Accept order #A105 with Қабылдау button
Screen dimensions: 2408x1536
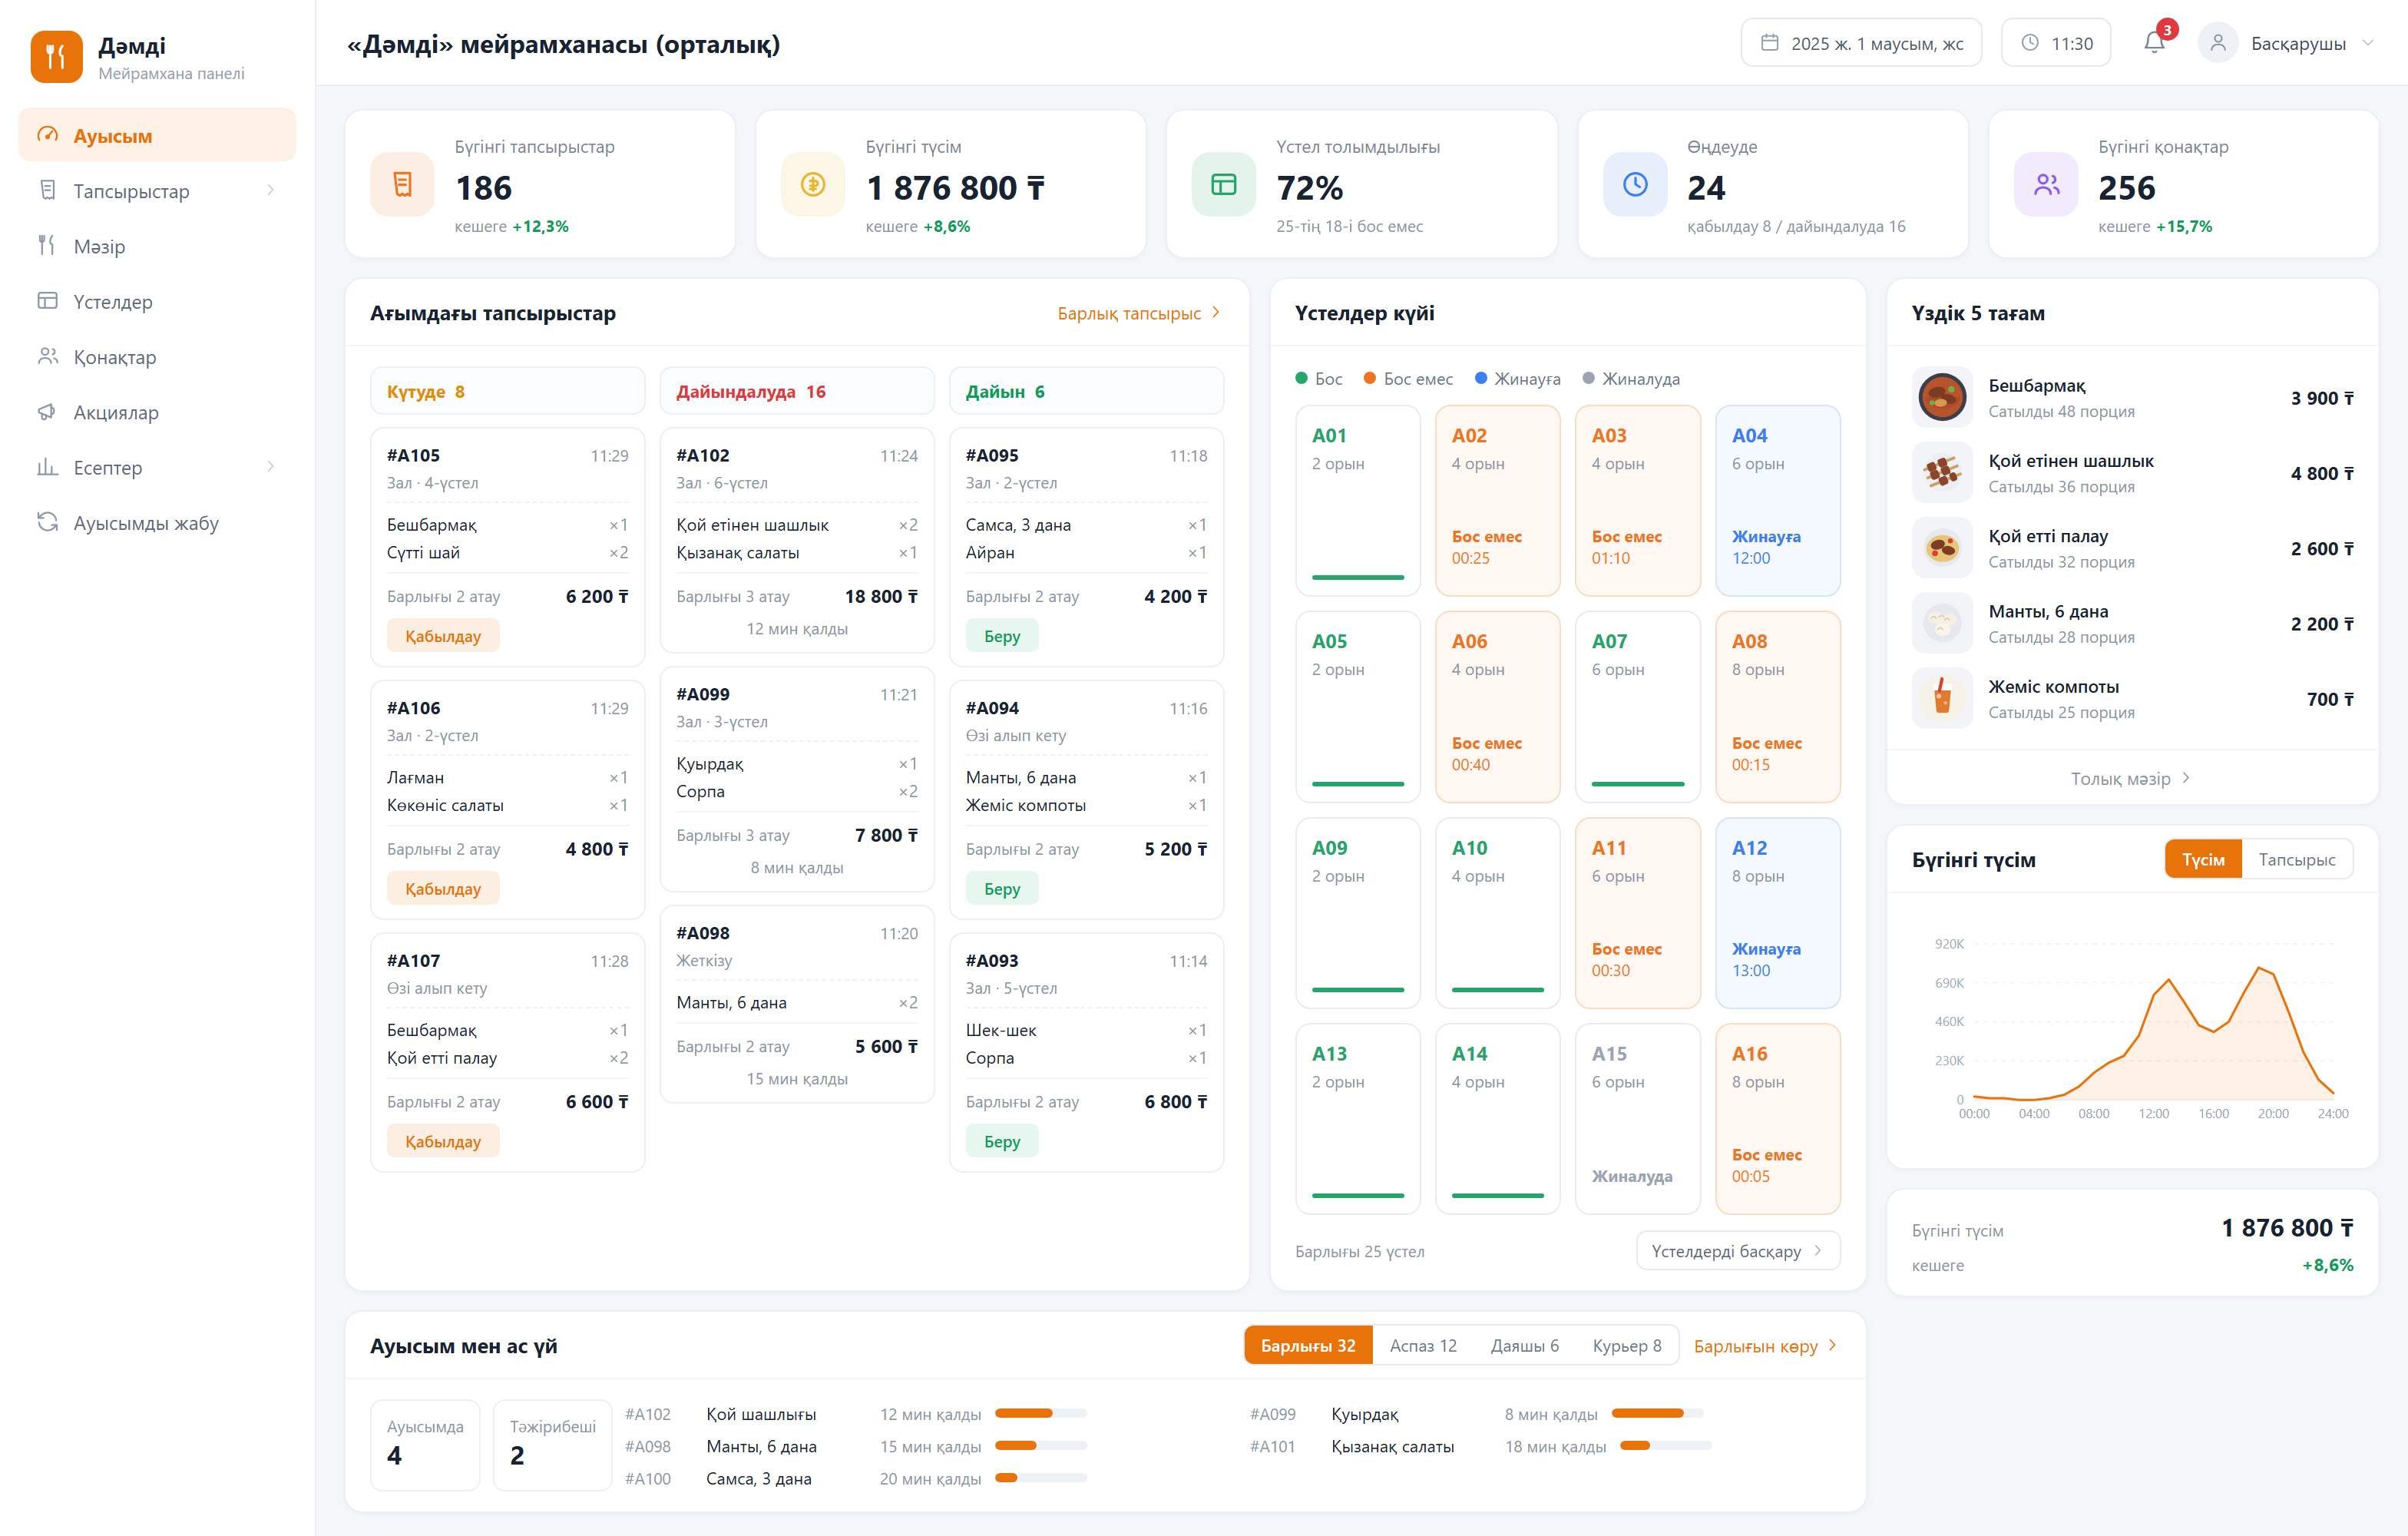click(443, 636)
